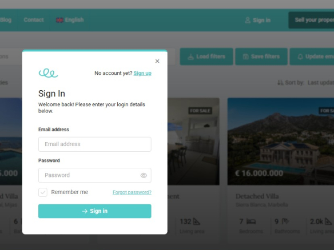This screenshot has width=334, height=250.
Task: Click the looped logo in the dialog
Action: click(49, 73)
